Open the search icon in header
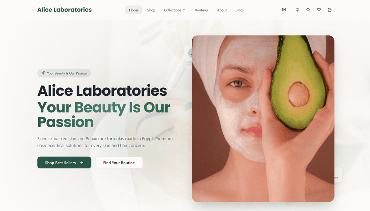370x211 pixels. click(x=308, y=10)
